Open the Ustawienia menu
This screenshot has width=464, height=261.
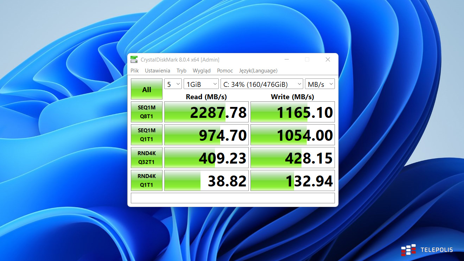(x=157, y=71)
